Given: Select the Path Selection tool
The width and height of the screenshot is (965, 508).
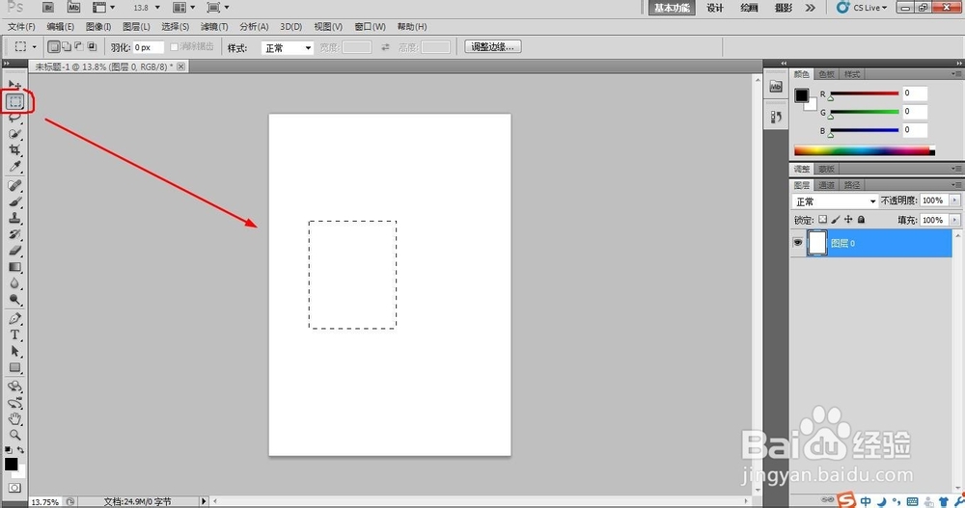Looking at the screenshot, I should coord(14,351).
